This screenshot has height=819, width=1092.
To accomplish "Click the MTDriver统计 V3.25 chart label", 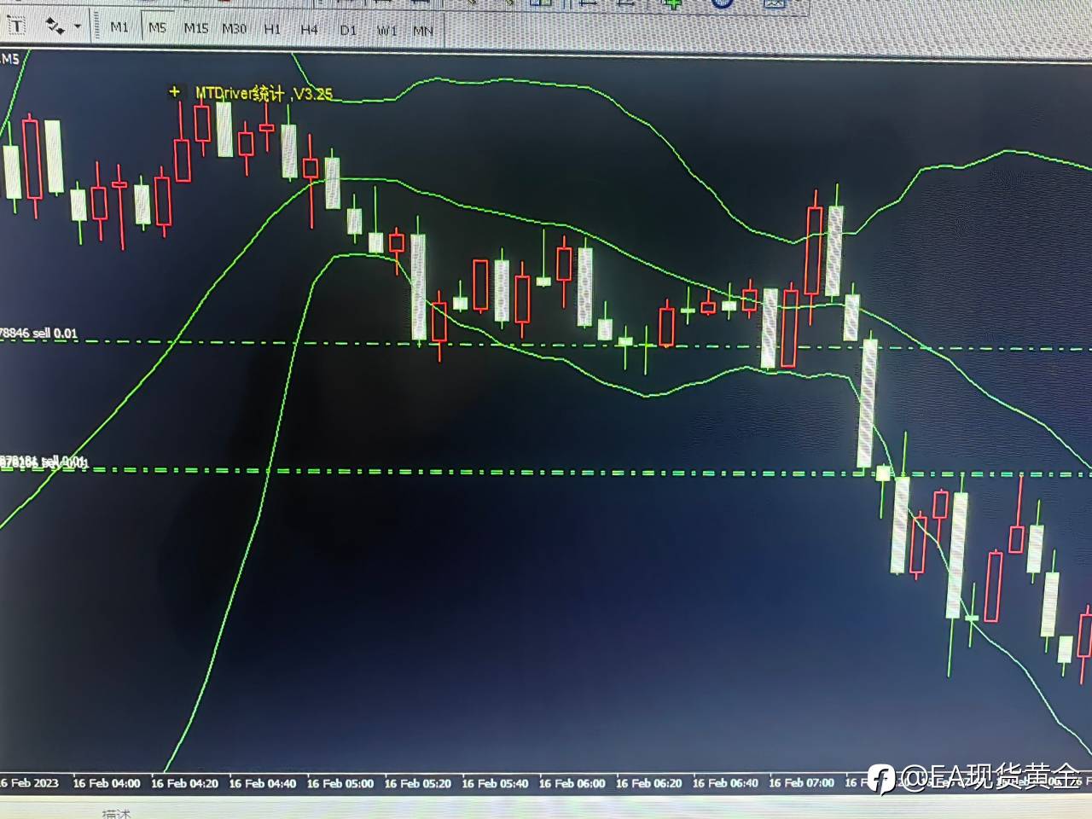I will tap(263, 93).
